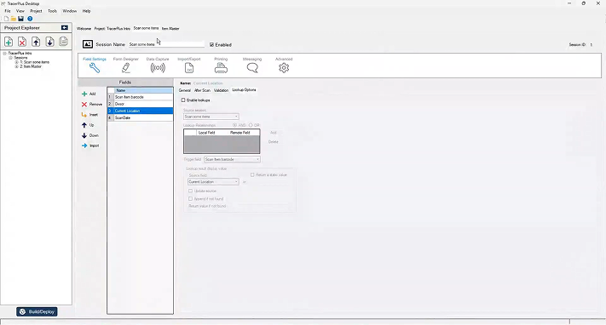Collapse the Sessions tree node
606x325 pixels.
[x=11, y=58]
